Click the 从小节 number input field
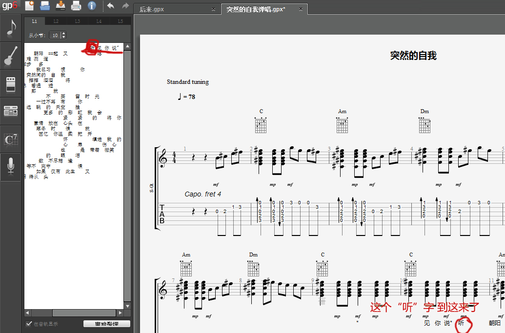505x333 pixels. (x=55, y=35)
